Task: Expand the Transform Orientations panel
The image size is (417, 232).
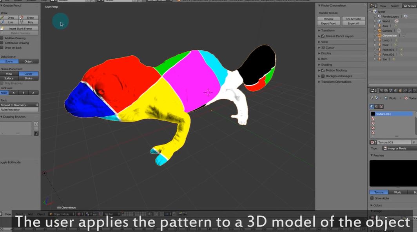Action: click(335, 82)
